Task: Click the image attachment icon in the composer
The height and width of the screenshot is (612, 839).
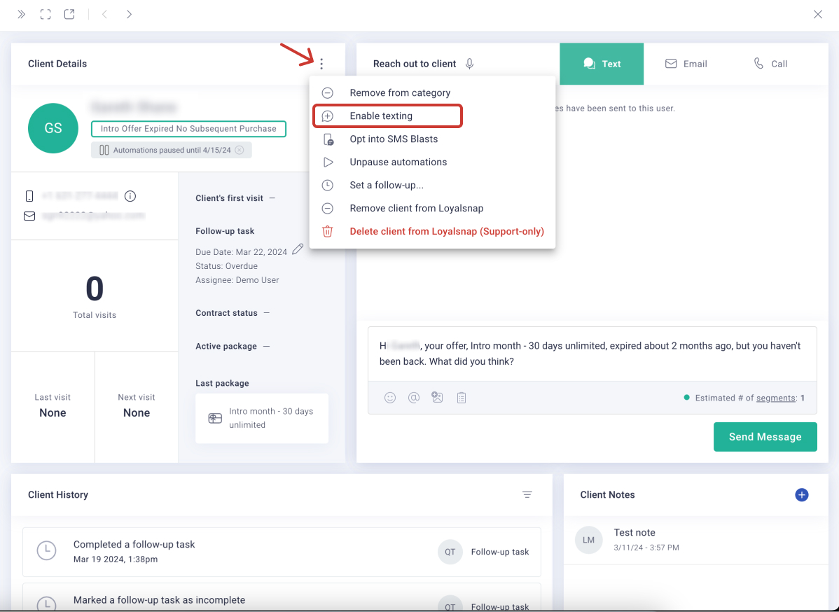Action: click(x=437, y=397)
